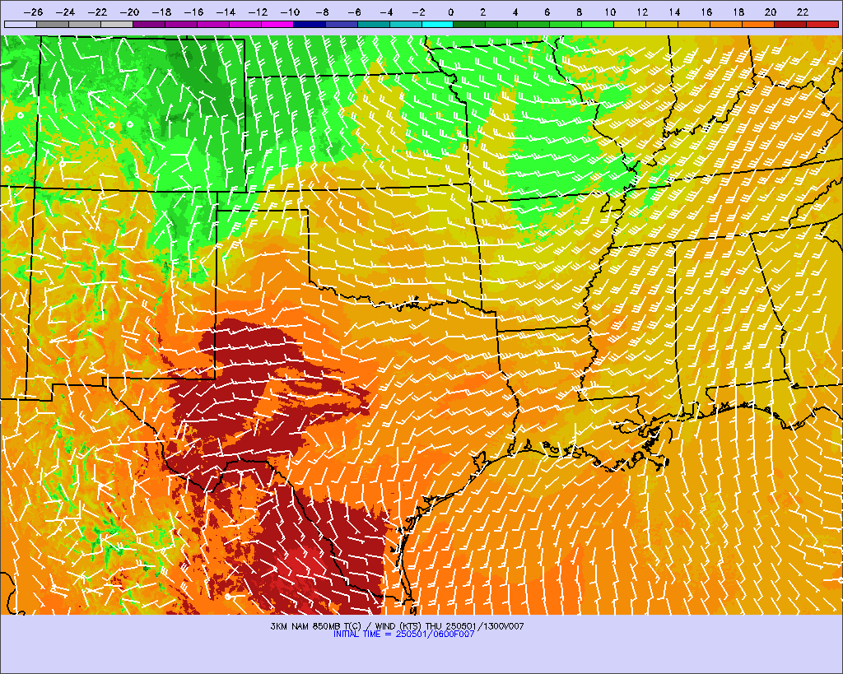This screenshot has height=674, width=843.
Task: Select the 4 label on color scale
Action: click(515, 12)
